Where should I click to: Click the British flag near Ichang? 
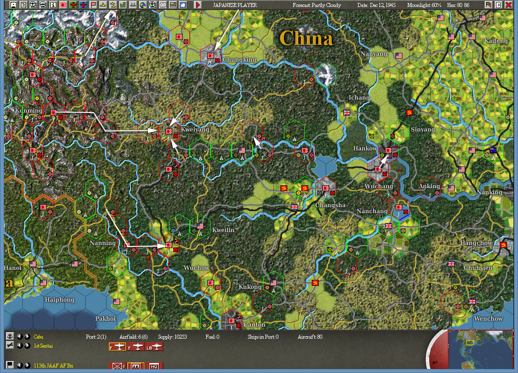(x=347, y=113)
